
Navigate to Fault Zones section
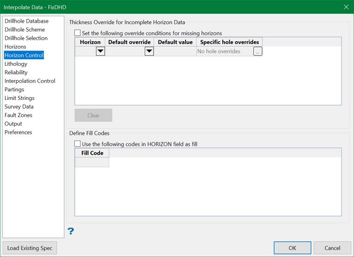point(18,115)
